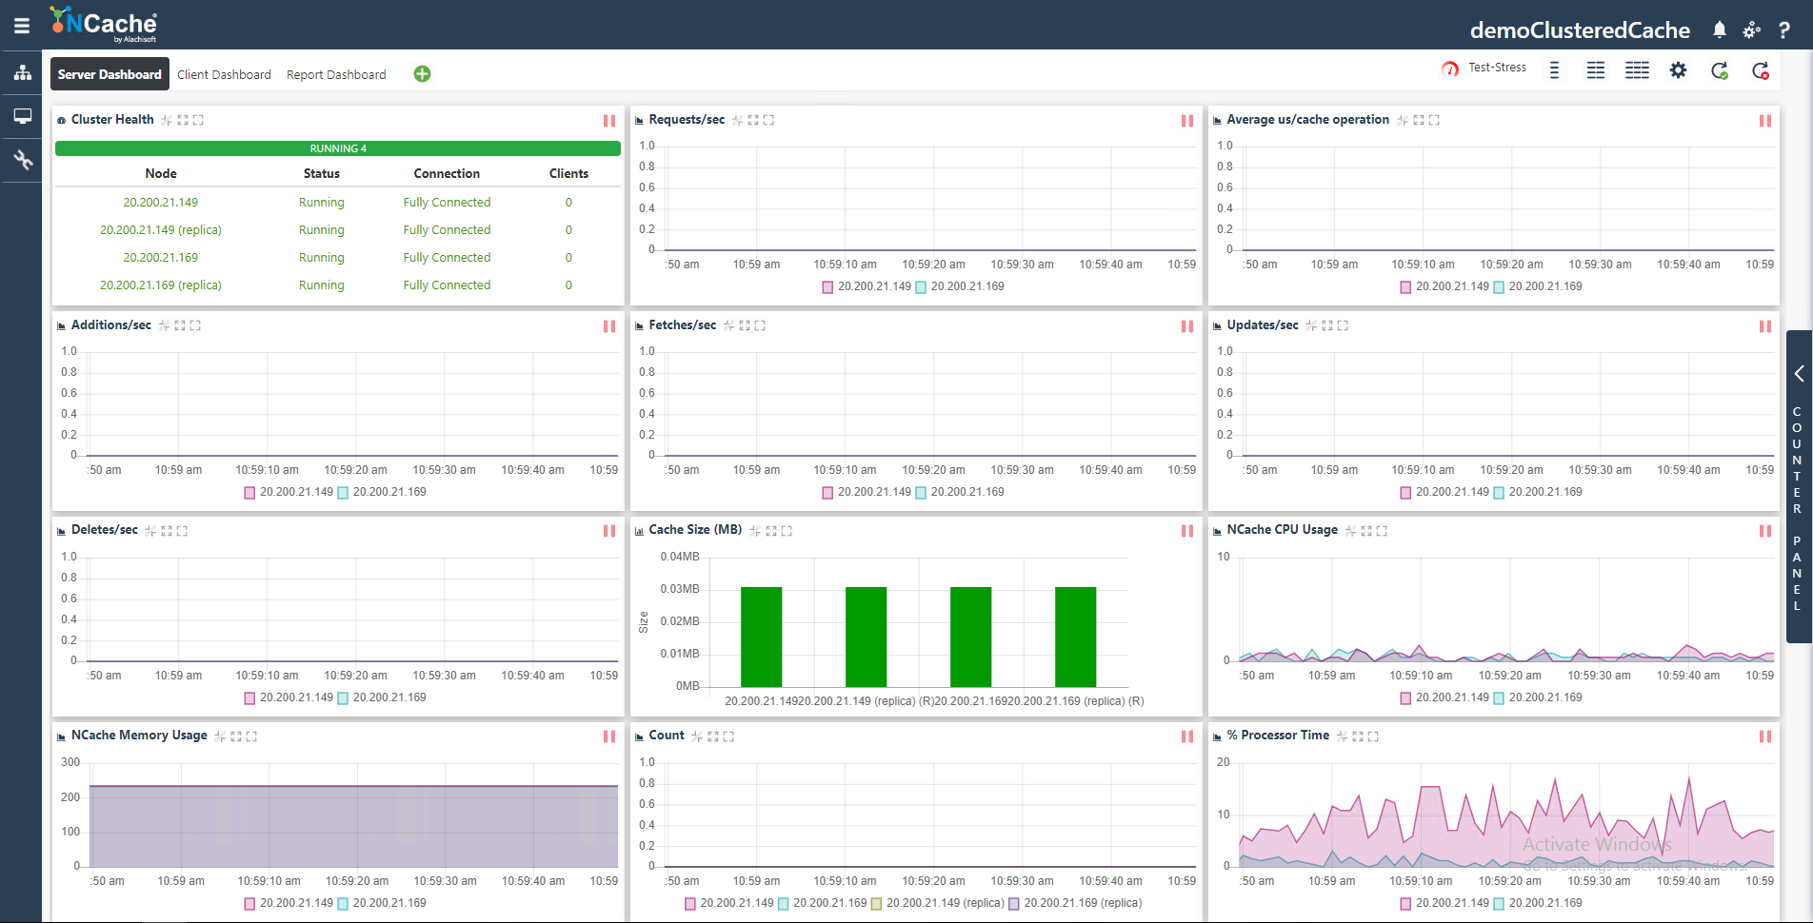Expand Average us/cache operation panel arrows icon
The width and height of the screenshot is (1813, 923).
[x=1419, y=120]
